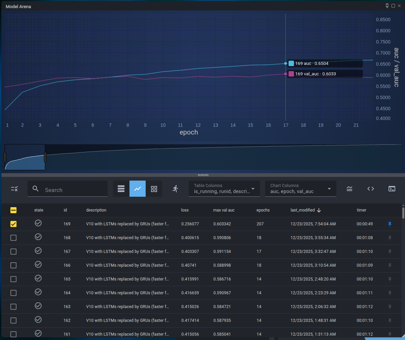The height and width of the screenshot is (340, 405).
Task: Sort table by the loss column
Action: coord(185,210)
